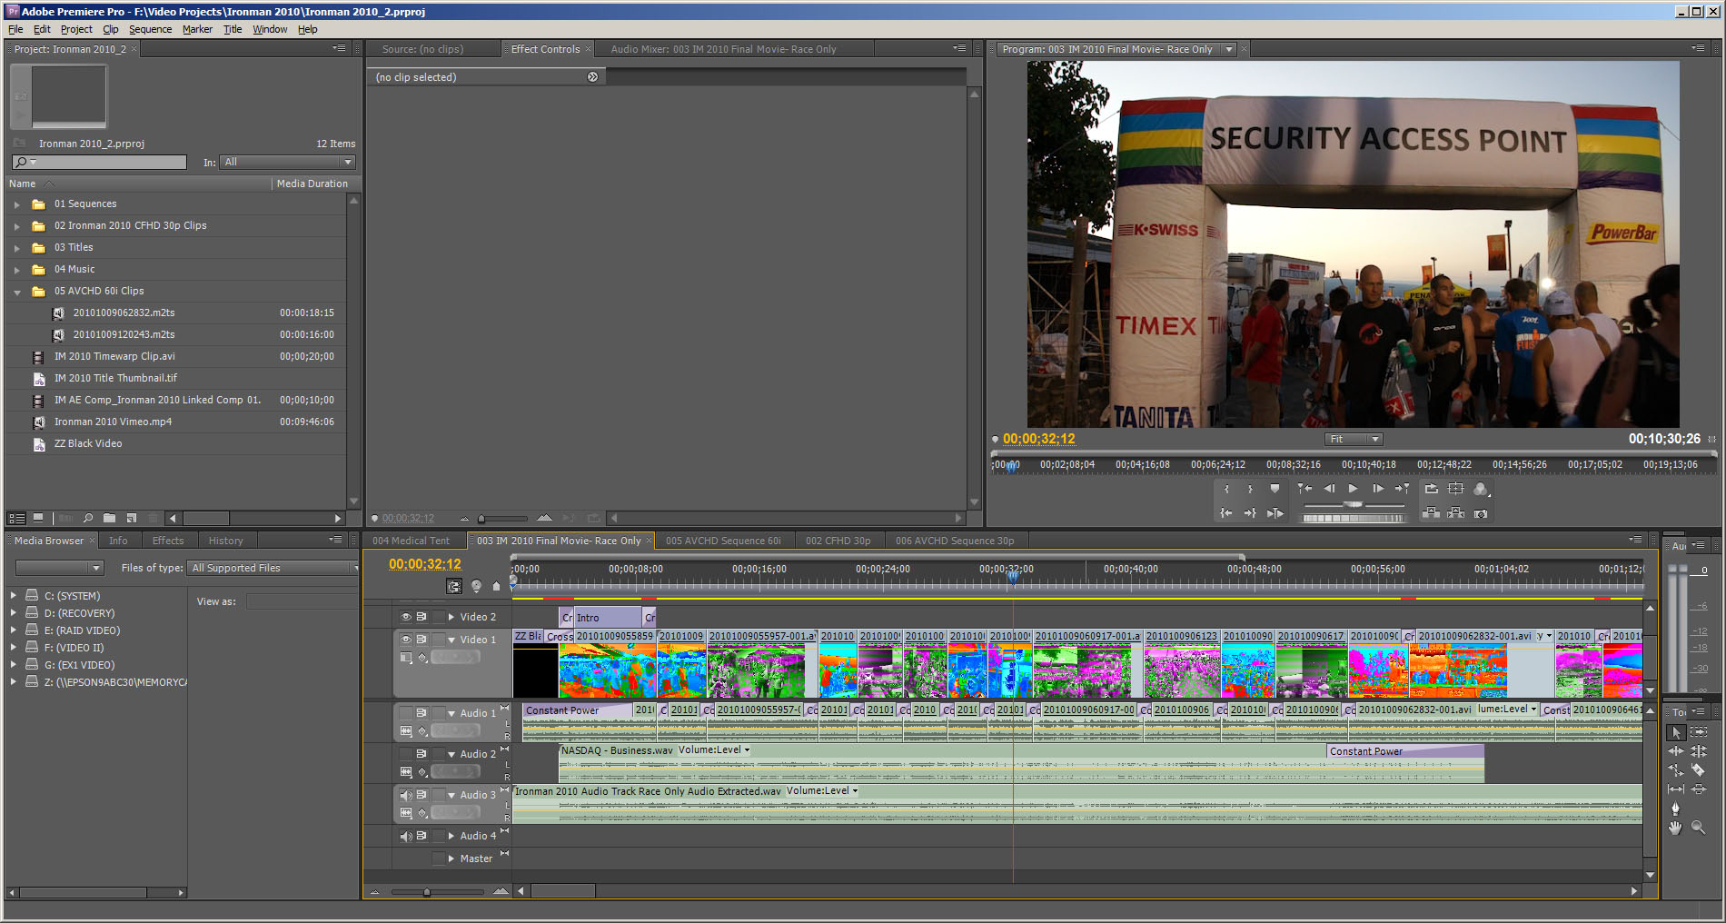
Task: Switch to the History tab
Action: (225, 541)
